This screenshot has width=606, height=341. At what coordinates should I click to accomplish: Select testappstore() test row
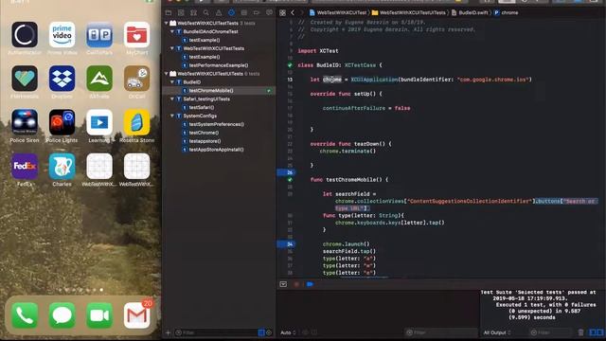[x=219, y=141]
